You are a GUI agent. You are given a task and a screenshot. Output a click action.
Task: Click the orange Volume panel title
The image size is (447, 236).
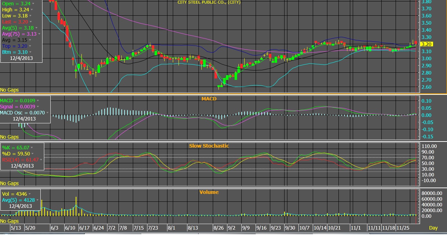209,192
